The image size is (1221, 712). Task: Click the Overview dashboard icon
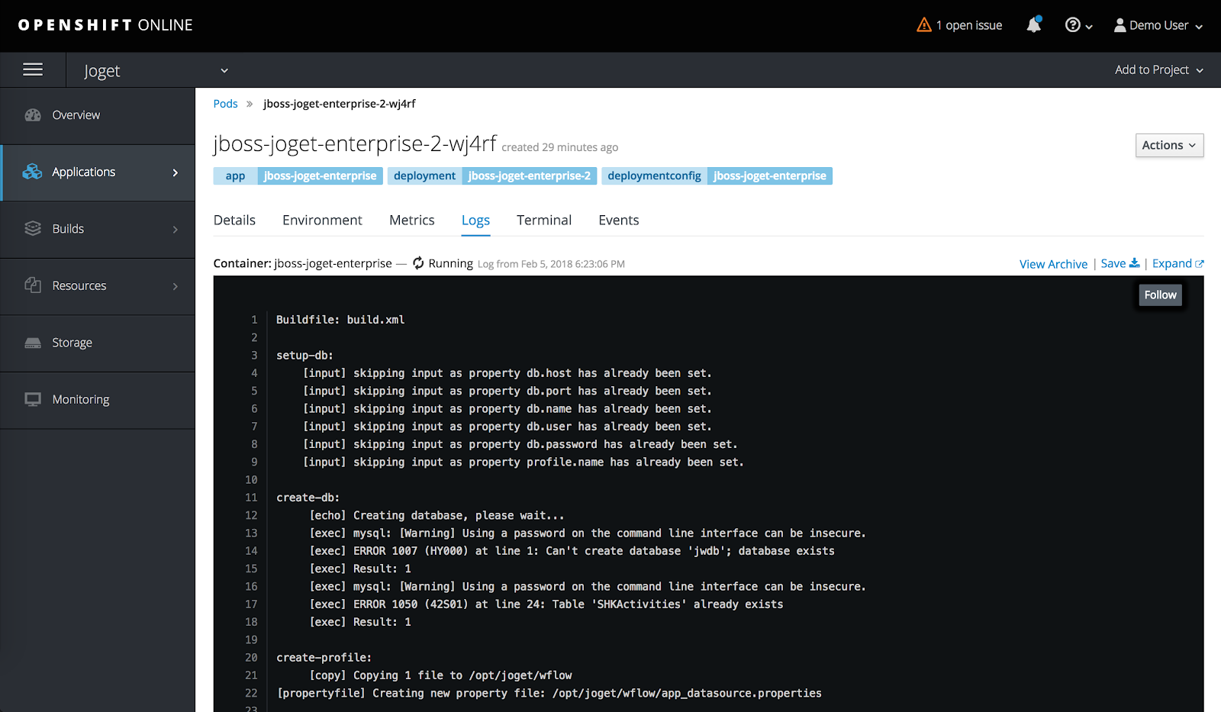(33, 115)
